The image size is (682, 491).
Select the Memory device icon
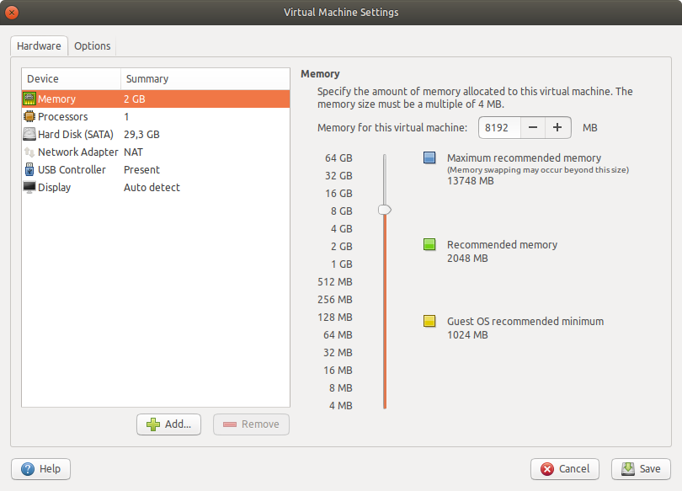(29, 99)
